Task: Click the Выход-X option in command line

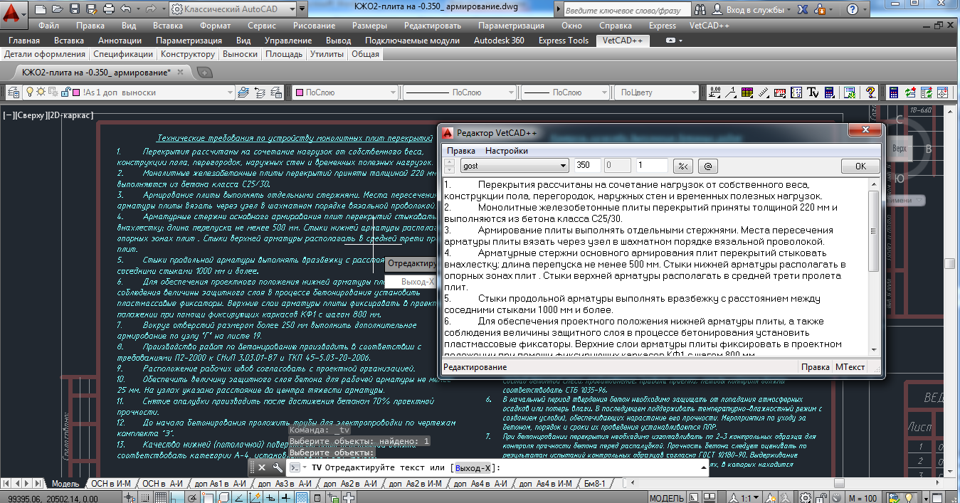Action: tap(473, 467)
